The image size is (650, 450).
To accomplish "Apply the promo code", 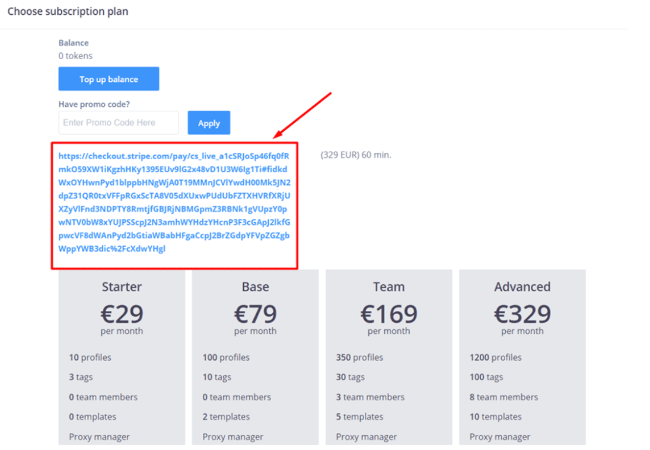I will pos(209,123).
